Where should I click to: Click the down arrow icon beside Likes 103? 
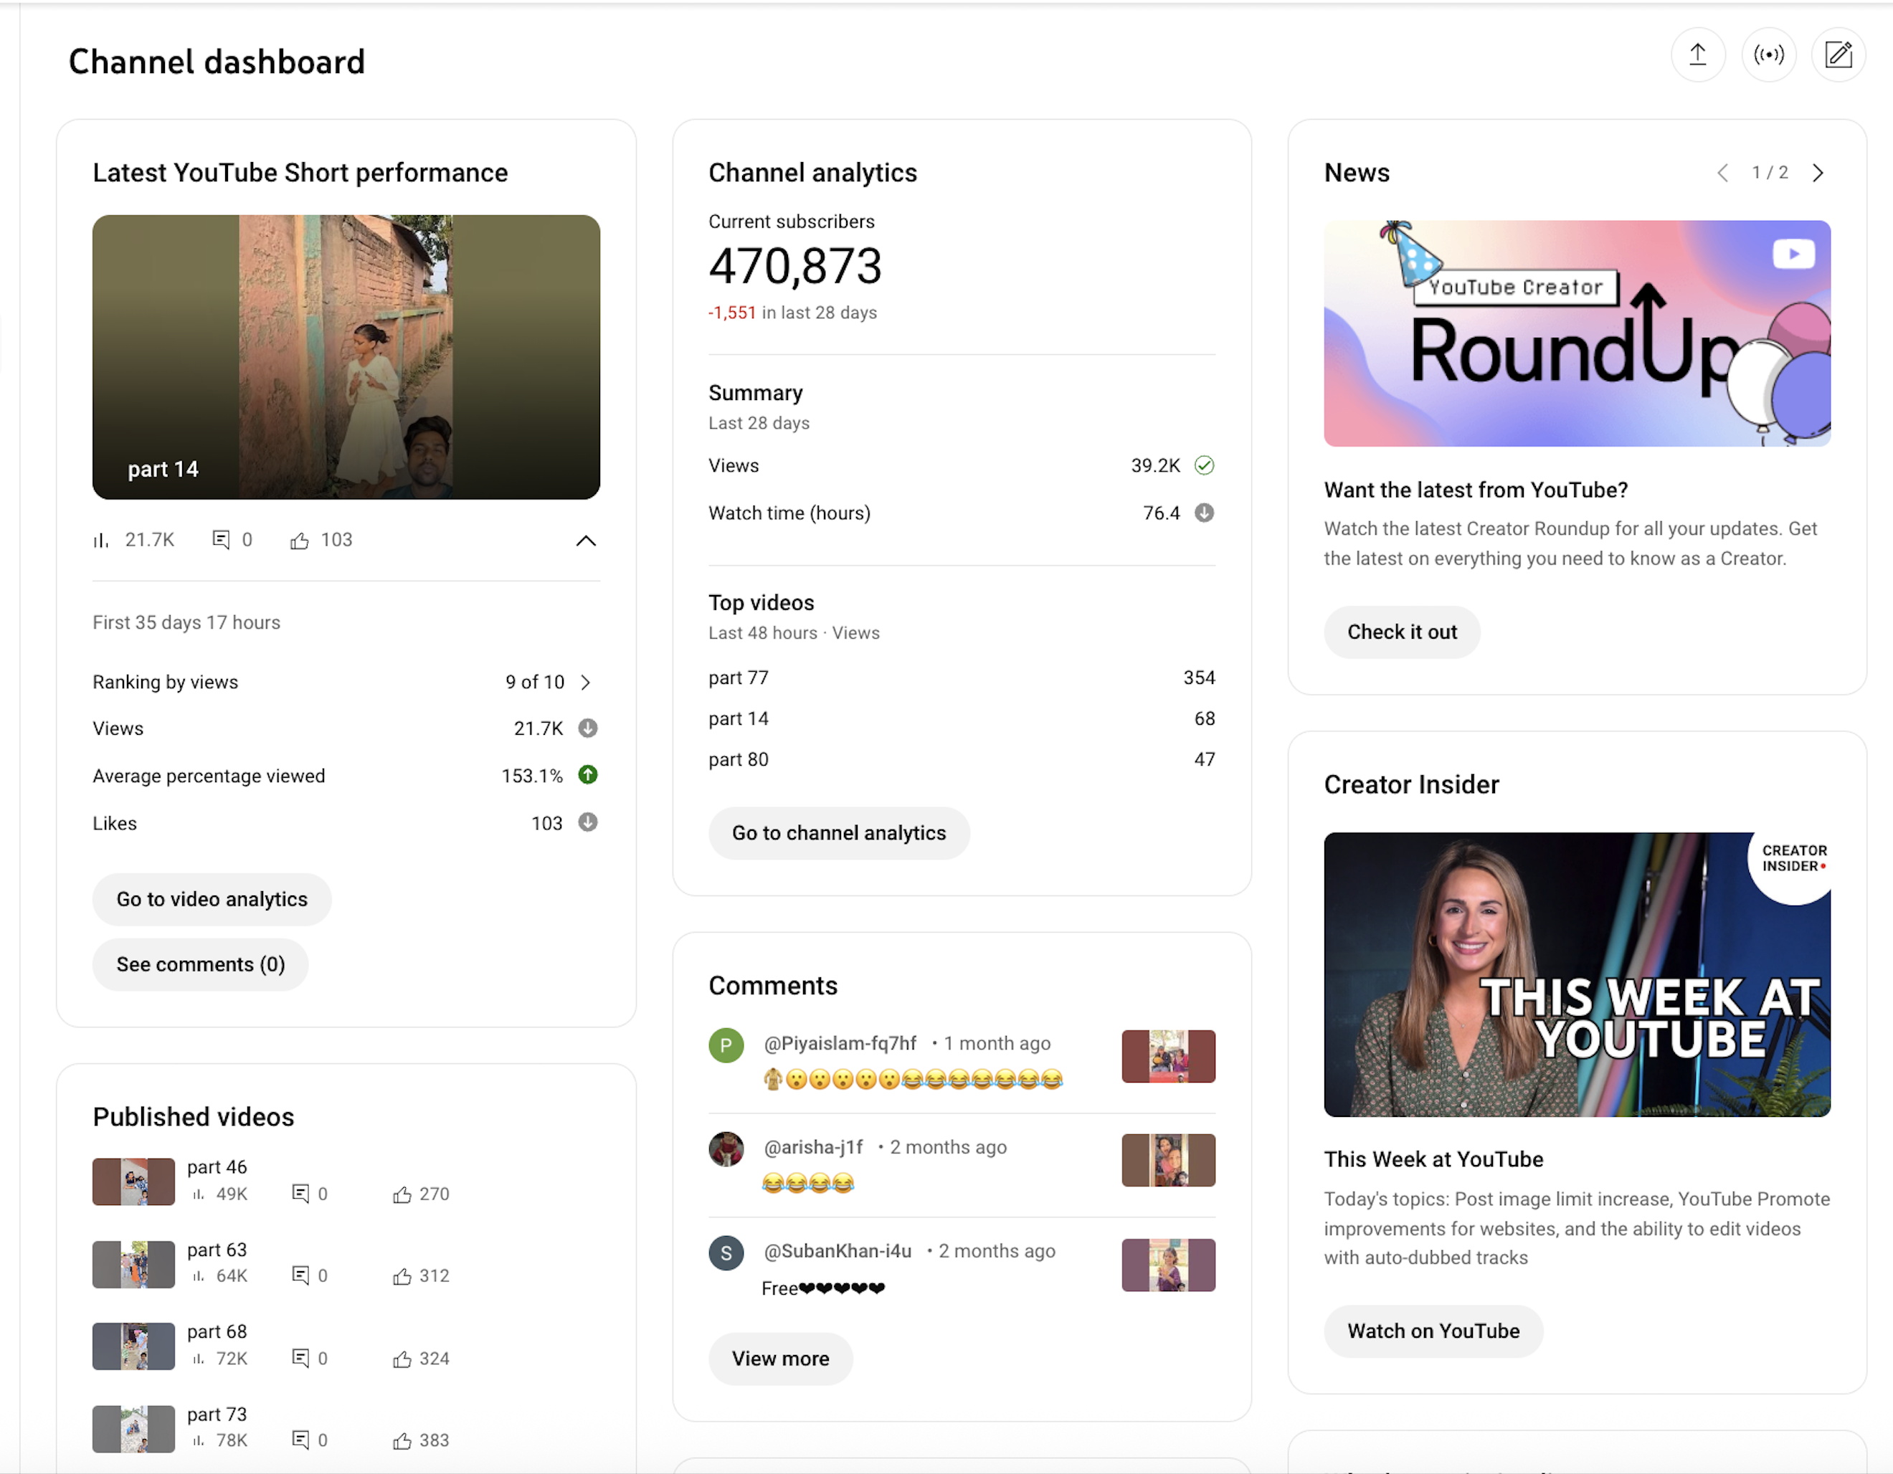(x=588, y=822)
